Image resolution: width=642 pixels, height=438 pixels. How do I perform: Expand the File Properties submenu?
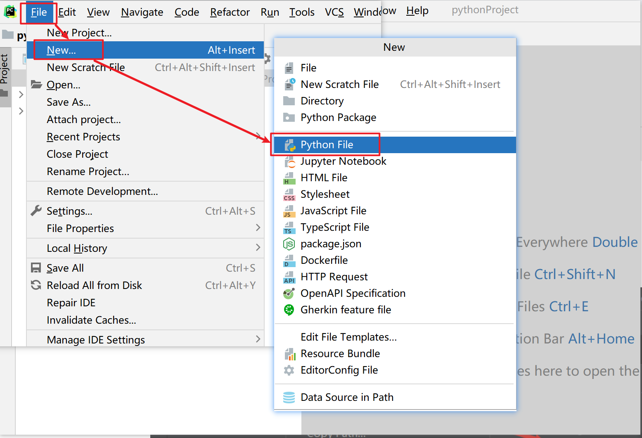[81, 229]
